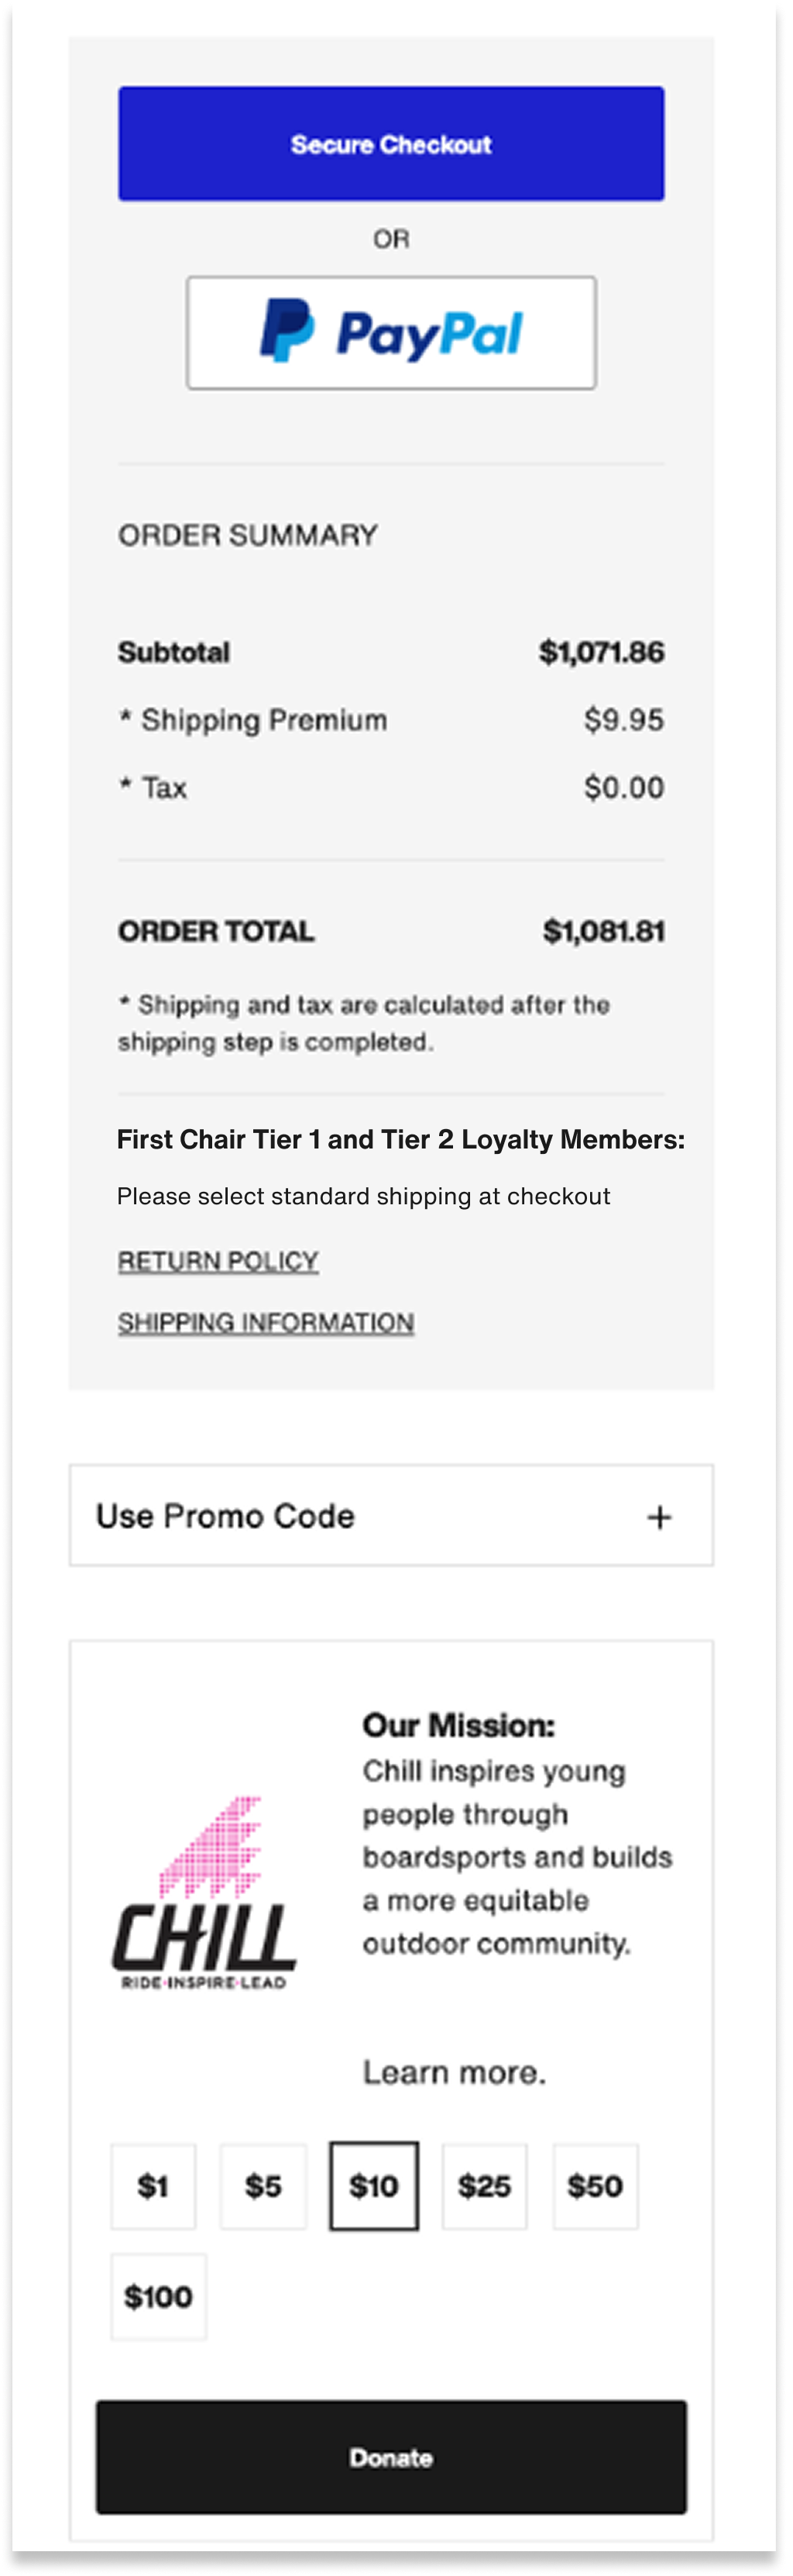Choose the $100 donation amount

[x=158, y=2297]
